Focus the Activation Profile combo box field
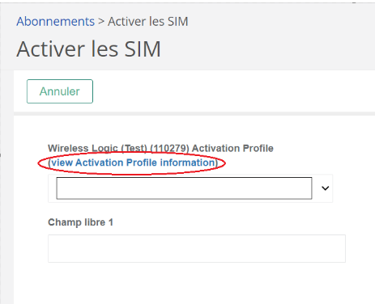The height and width of the screenshot is (304, 375). click(x=184, y=188)
